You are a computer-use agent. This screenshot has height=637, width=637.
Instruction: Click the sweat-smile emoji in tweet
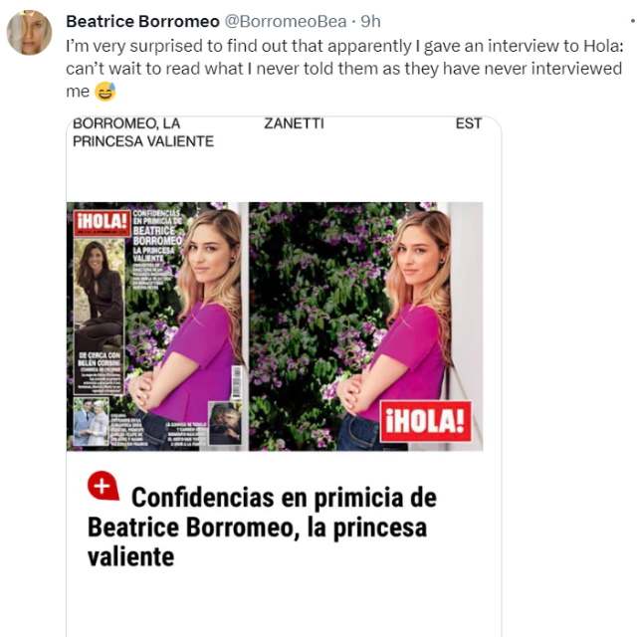click(105, 92)
